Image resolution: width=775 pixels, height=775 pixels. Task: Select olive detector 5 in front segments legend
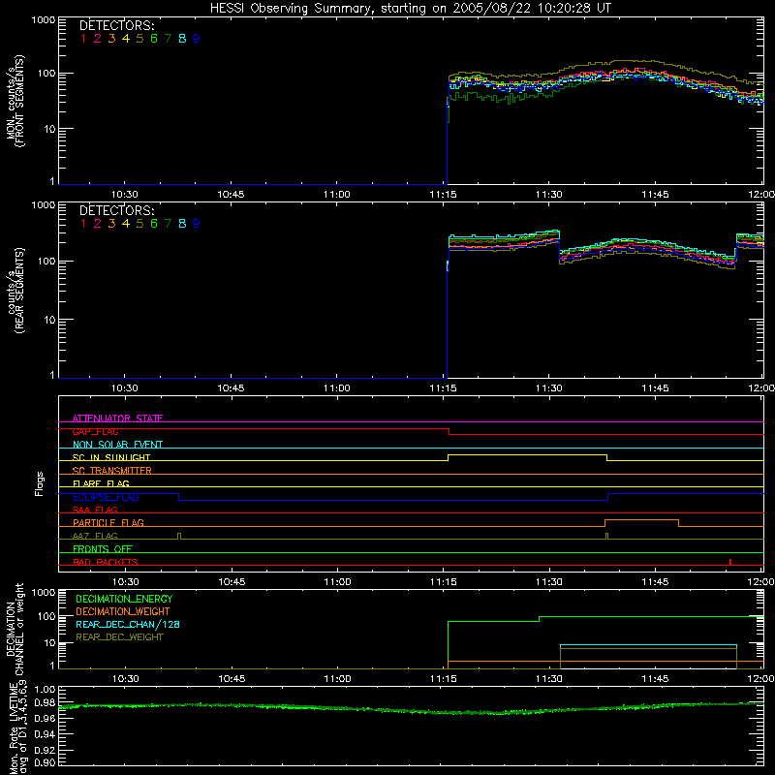point(139,39)
